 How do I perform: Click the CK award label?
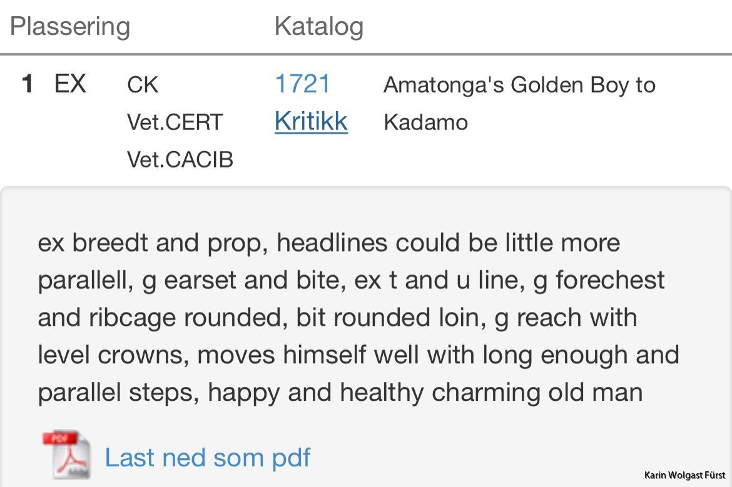(x=143, y=85)
